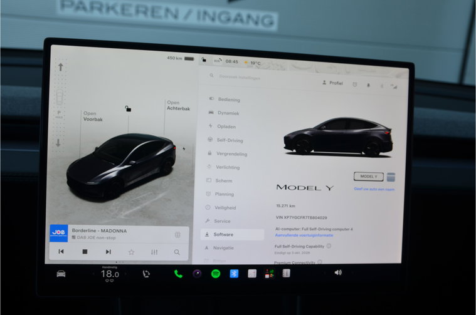Viewport: 476px width, 315px height.
Task: Click the search settings field
Action: click(x=261, y=77)
